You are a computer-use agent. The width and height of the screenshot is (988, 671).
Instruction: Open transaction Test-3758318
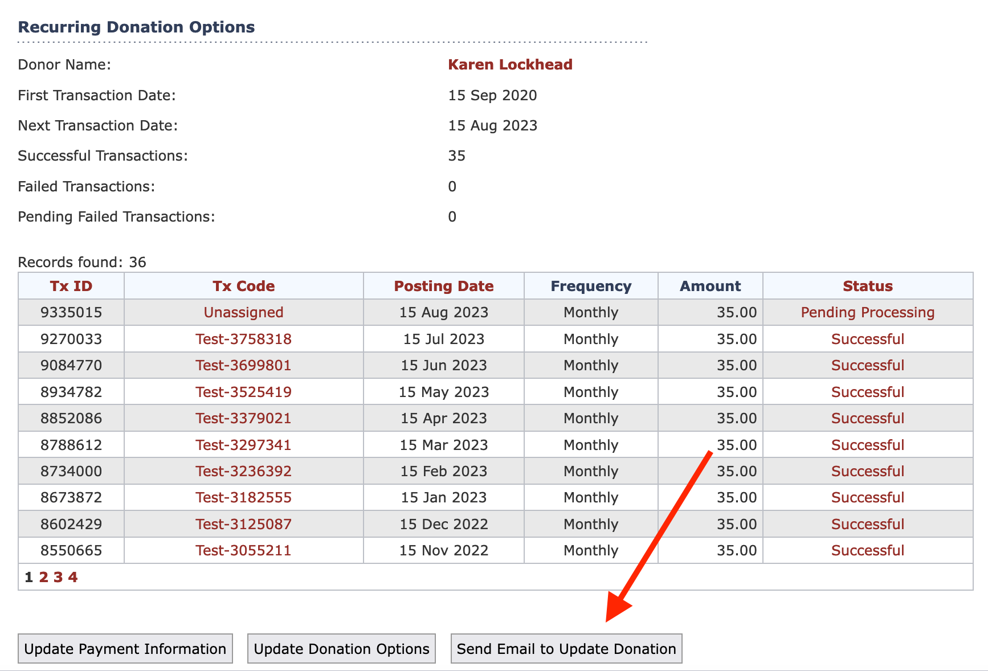tap(244, 339)
